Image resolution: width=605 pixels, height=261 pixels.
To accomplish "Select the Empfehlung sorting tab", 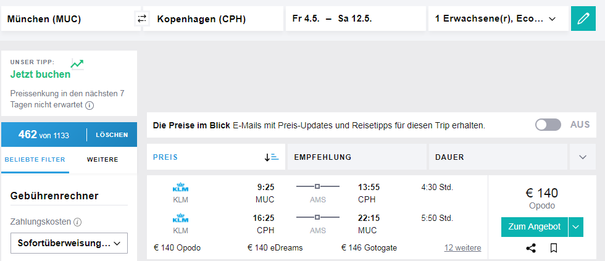I will click(x=357, y=157).
